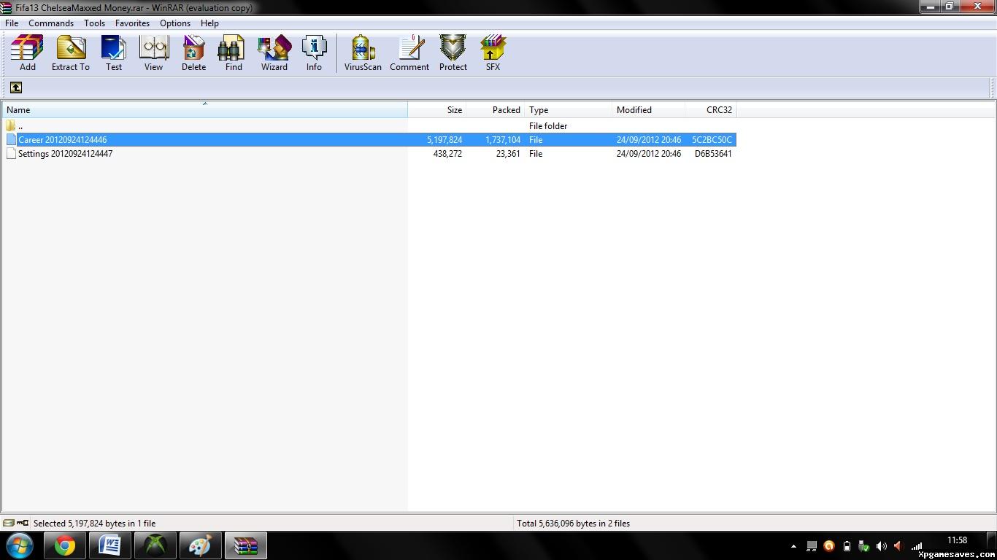Screen dimensions: 997x560
Task: Click the Add archive toolbar icon
Action: point(27,53)
